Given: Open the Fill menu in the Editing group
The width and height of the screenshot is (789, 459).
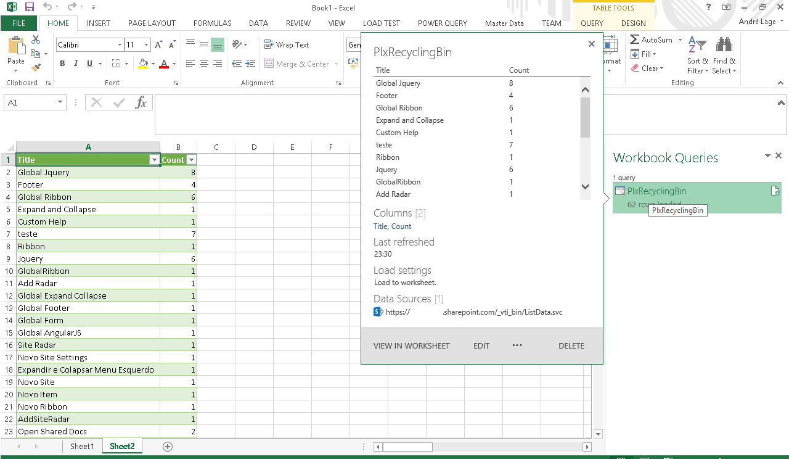Looking at the screenshot, I should [x=644, y=54].
